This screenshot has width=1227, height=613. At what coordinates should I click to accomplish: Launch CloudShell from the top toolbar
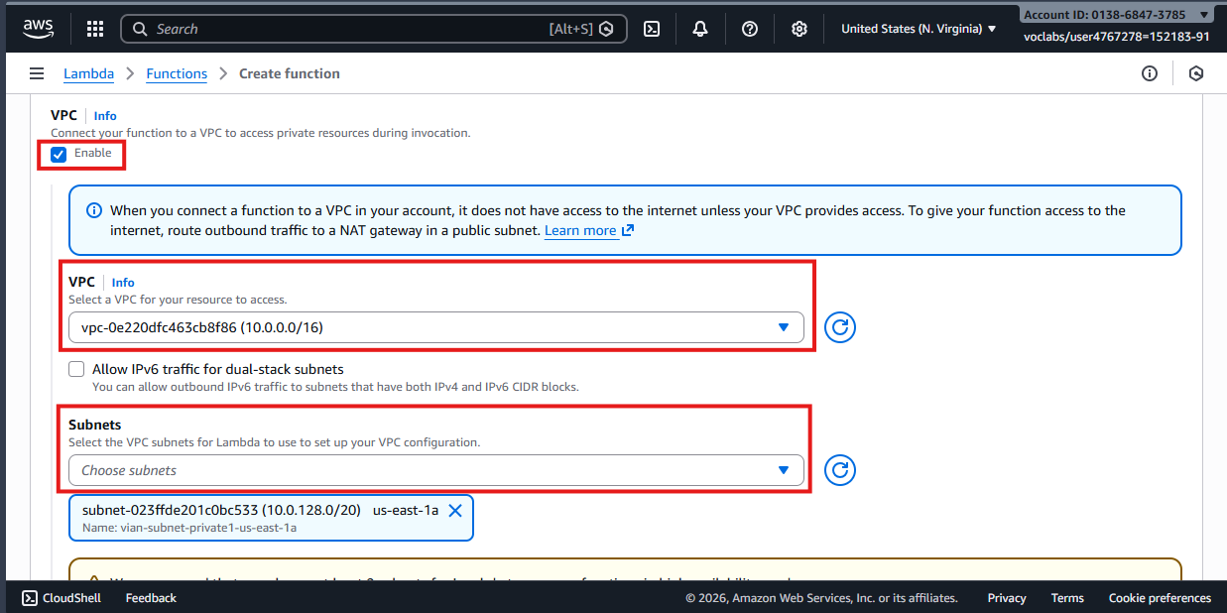(652, 29)
